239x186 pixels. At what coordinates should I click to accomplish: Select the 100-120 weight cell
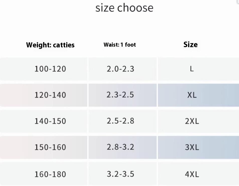click(x=50, y=69)
